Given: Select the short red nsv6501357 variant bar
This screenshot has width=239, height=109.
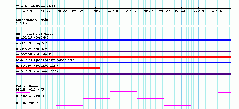Looking at the screenshot, I should 58,68.
